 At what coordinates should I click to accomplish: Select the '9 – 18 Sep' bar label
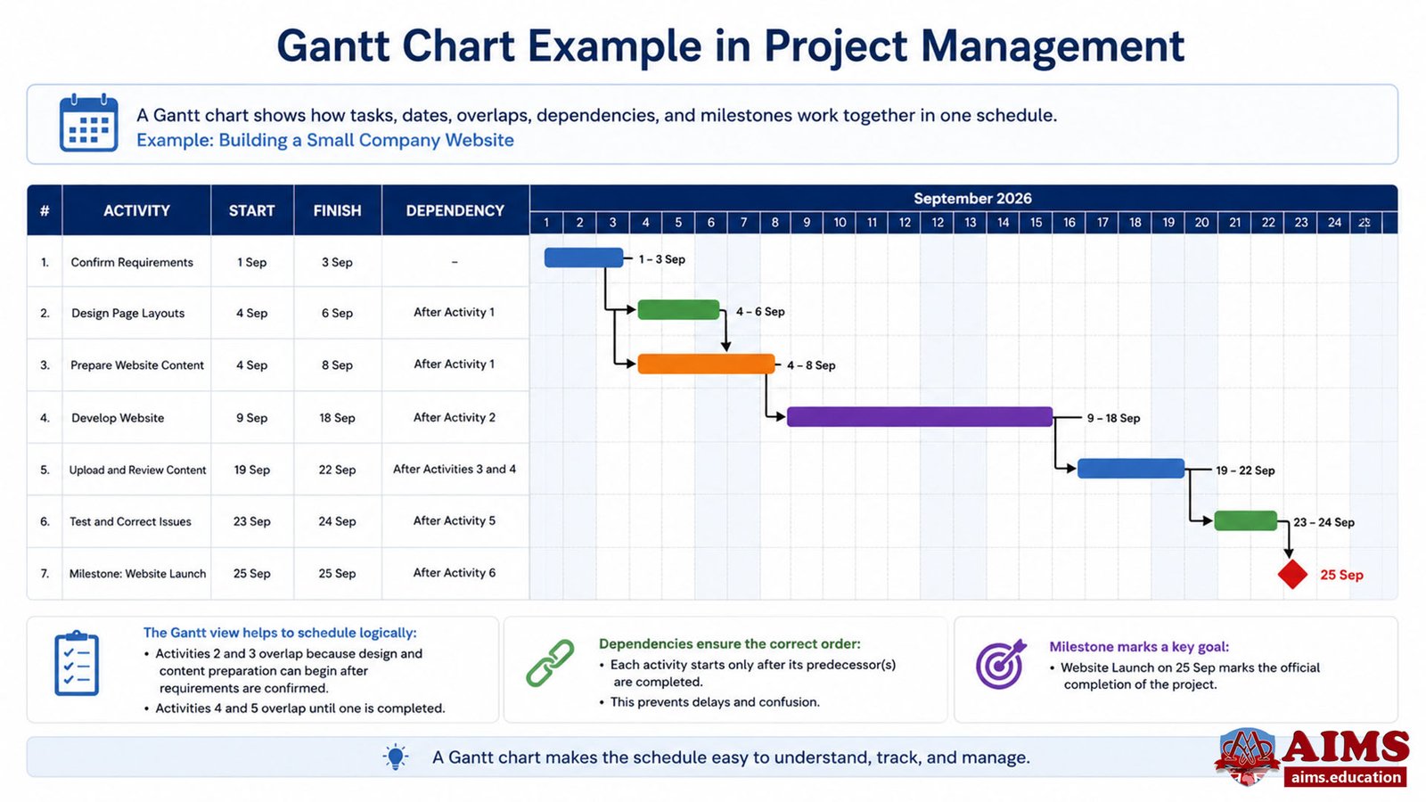click(1113, 418)
